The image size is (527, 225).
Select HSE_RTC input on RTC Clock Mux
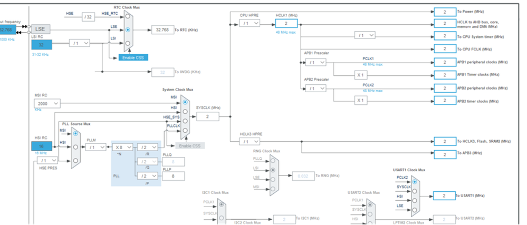pyautogui.click(x=128, y=16)
